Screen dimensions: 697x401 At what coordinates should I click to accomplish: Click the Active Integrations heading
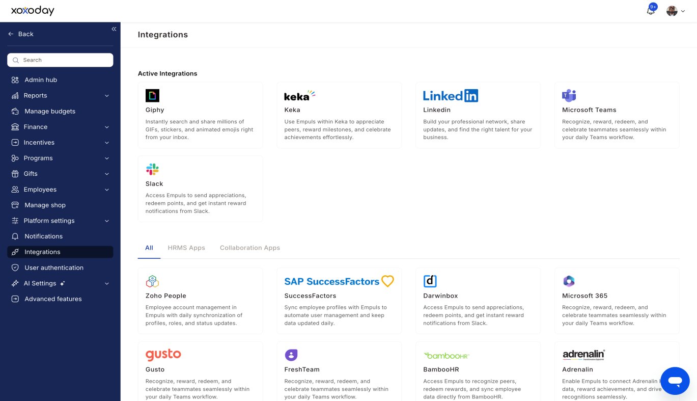pyautogui.click(x=168, y=74)
